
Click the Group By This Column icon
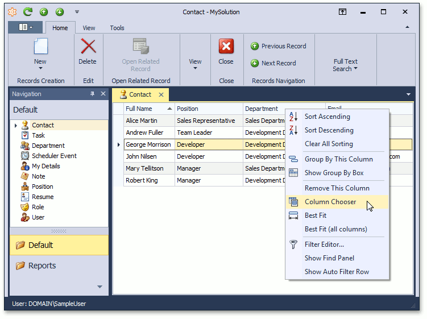coord(293,159)
